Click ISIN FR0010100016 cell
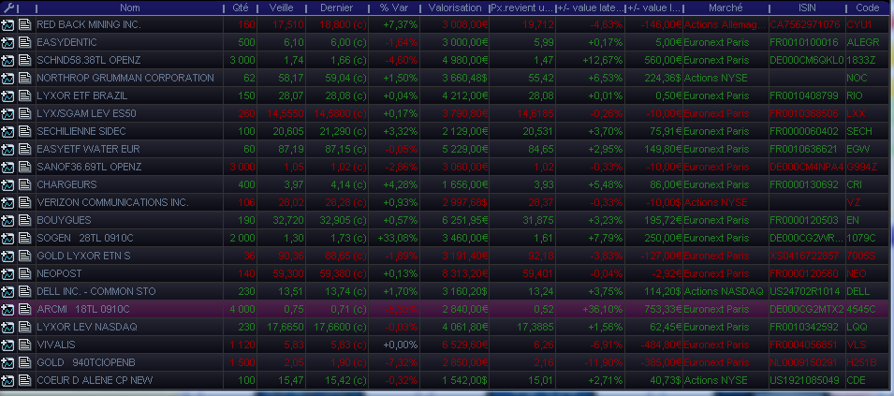Screen dimensions: 894x396 [x=807, y=43]
